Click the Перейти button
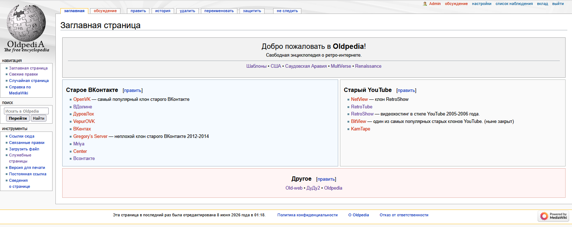The width and height of the screenshot is (572, 227). pyautogui.click(x=18, y=118)
